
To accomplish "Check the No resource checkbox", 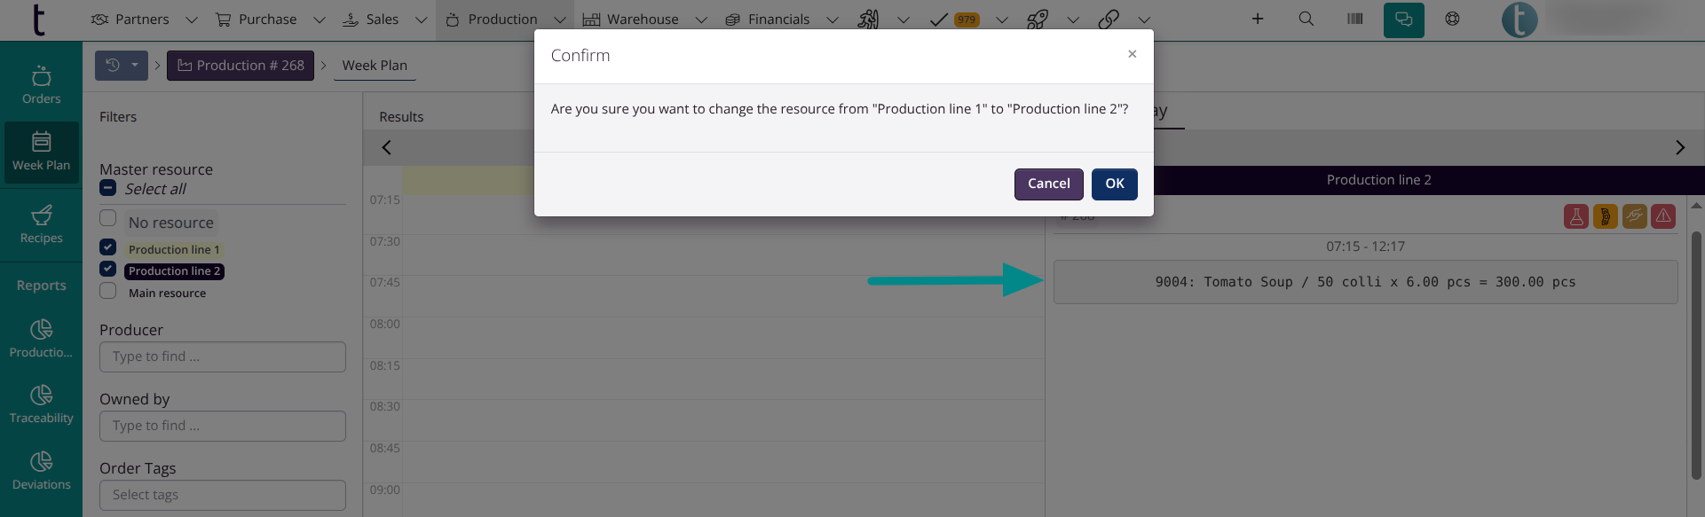I will click(108, 218).
